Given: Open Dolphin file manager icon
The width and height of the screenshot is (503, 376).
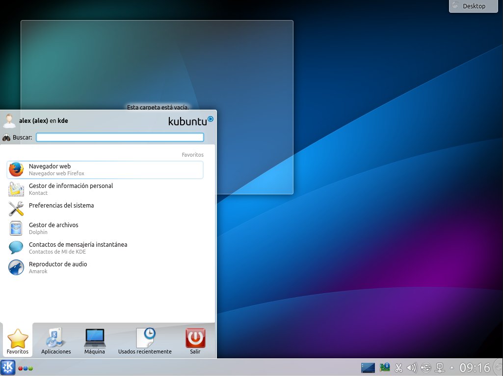Looking at the screenshot, I should click(x=16, y=228).
